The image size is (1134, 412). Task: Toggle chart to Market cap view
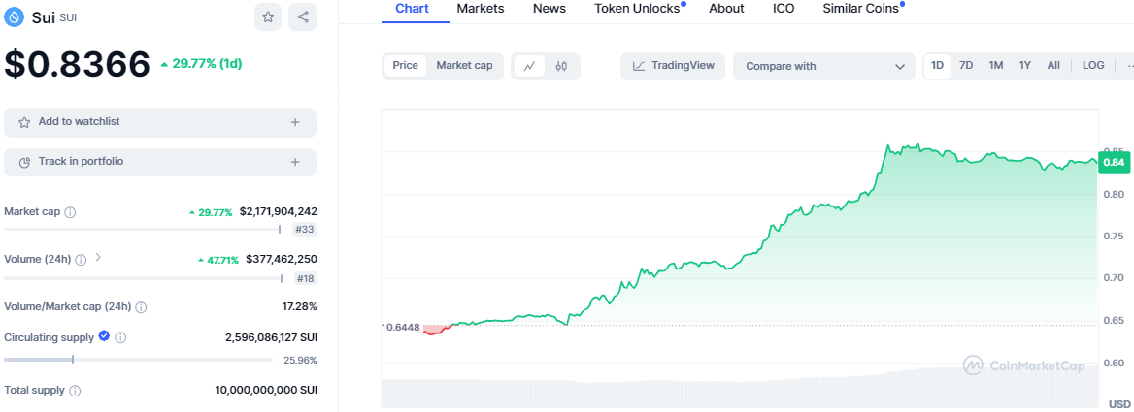click(464, 66)
